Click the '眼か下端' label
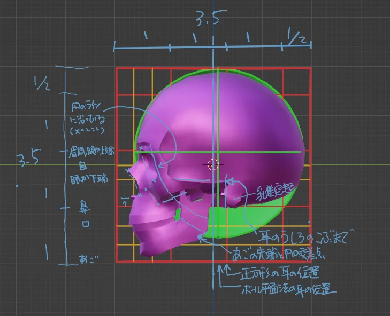Screen dimensions: 390x316 [89, 179]
